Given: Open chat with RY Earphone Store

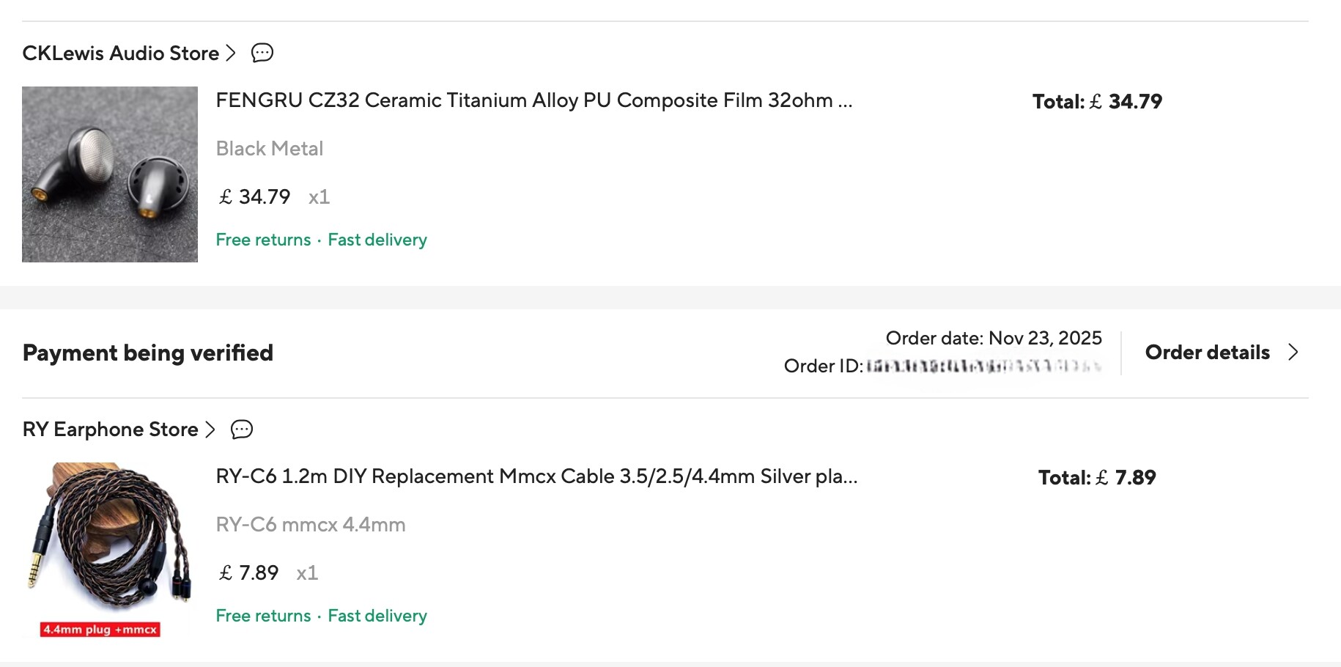Looking at the screenshot, I should 242,430.
